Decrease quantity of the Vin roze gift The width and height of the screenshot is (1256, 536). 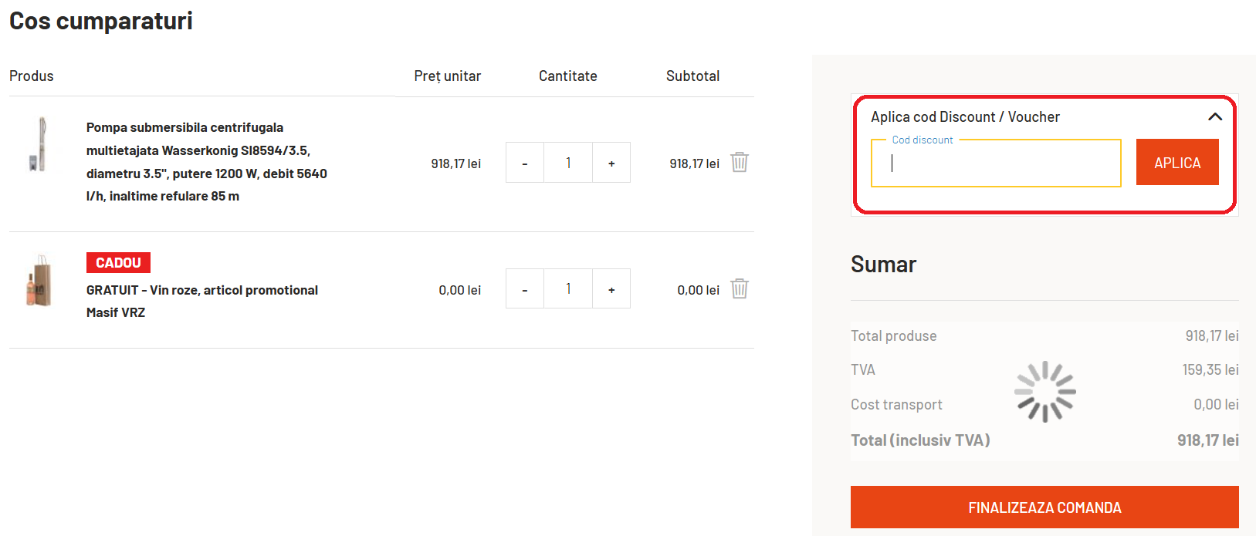click(x=525, y=289)
